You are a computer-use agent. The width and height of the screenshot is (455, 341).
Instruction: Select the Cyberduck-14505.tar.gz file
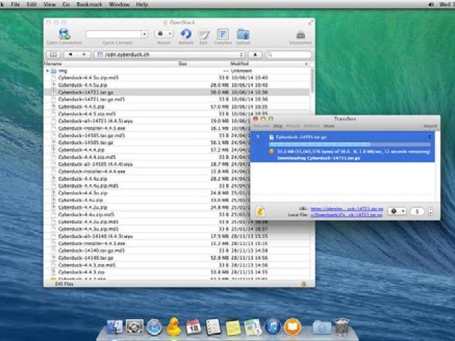(86, 143)
